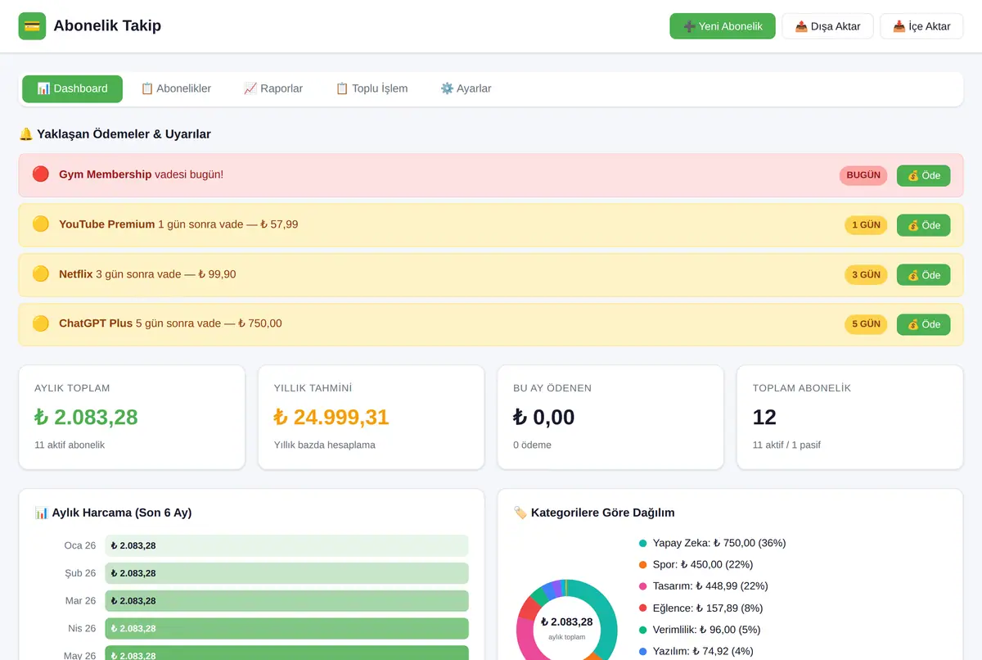Add a new subscription with Yeni Abonelik

coord(723,26)
